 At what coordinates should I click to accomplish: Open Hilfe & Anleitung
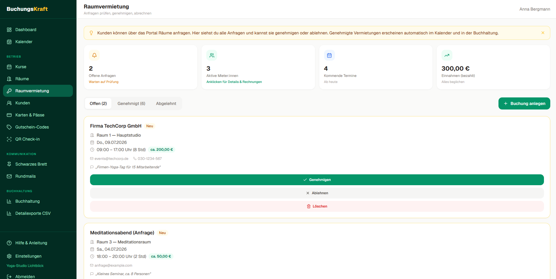pos(38,243)
